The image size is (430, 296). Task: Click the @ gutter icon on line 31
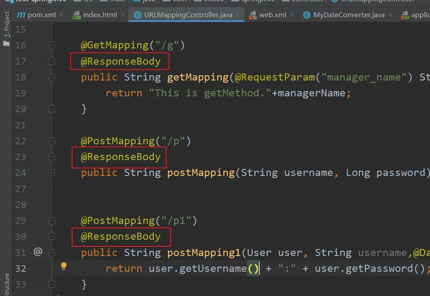[x=38, y=252]
